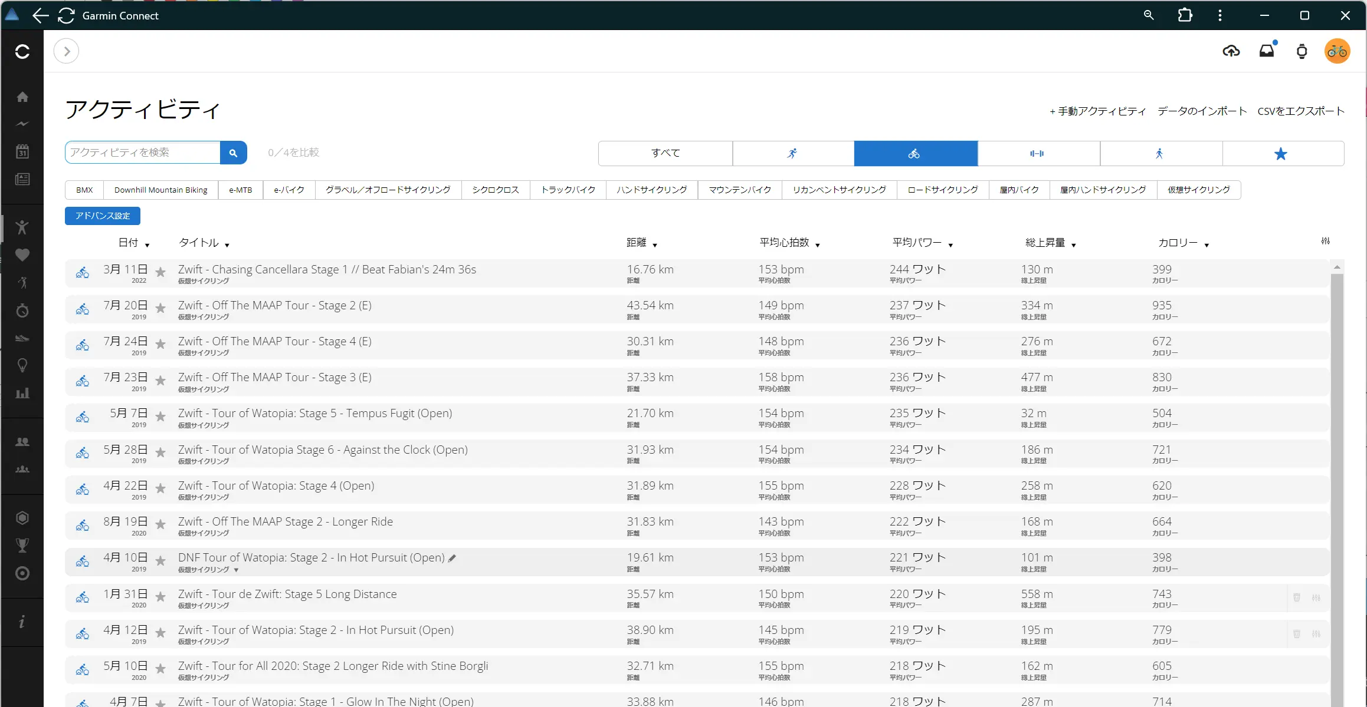Toggle star on Off The MAAP Stage 3 (E)
This screenshot has height=707, width=1367.
[160, 381]
